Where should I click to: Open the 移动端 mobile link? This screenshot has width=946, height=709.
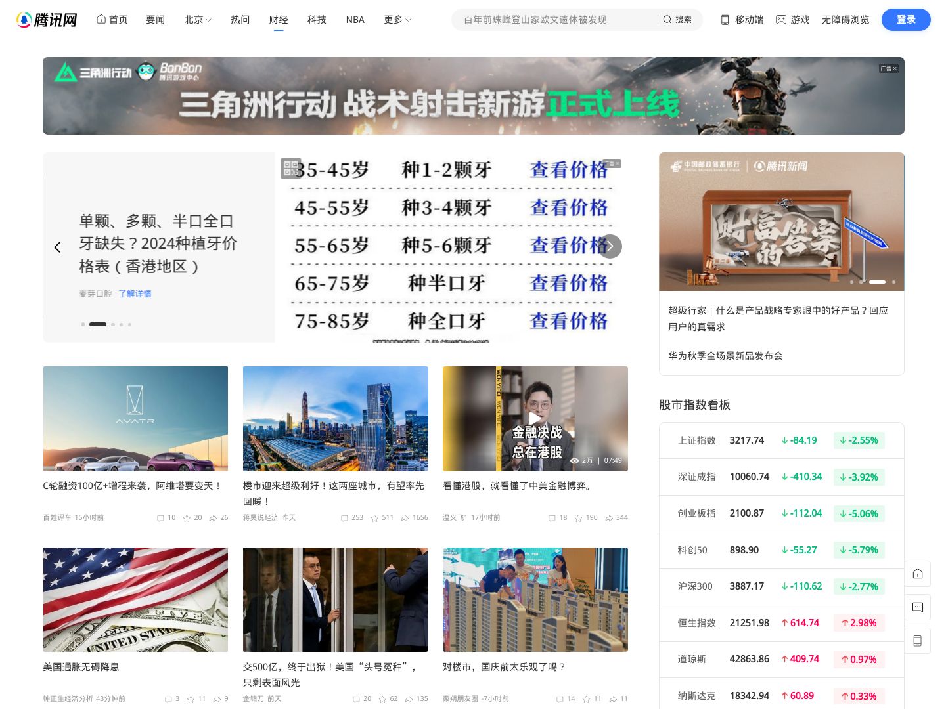pyautogui.click(x=742, y=20)
